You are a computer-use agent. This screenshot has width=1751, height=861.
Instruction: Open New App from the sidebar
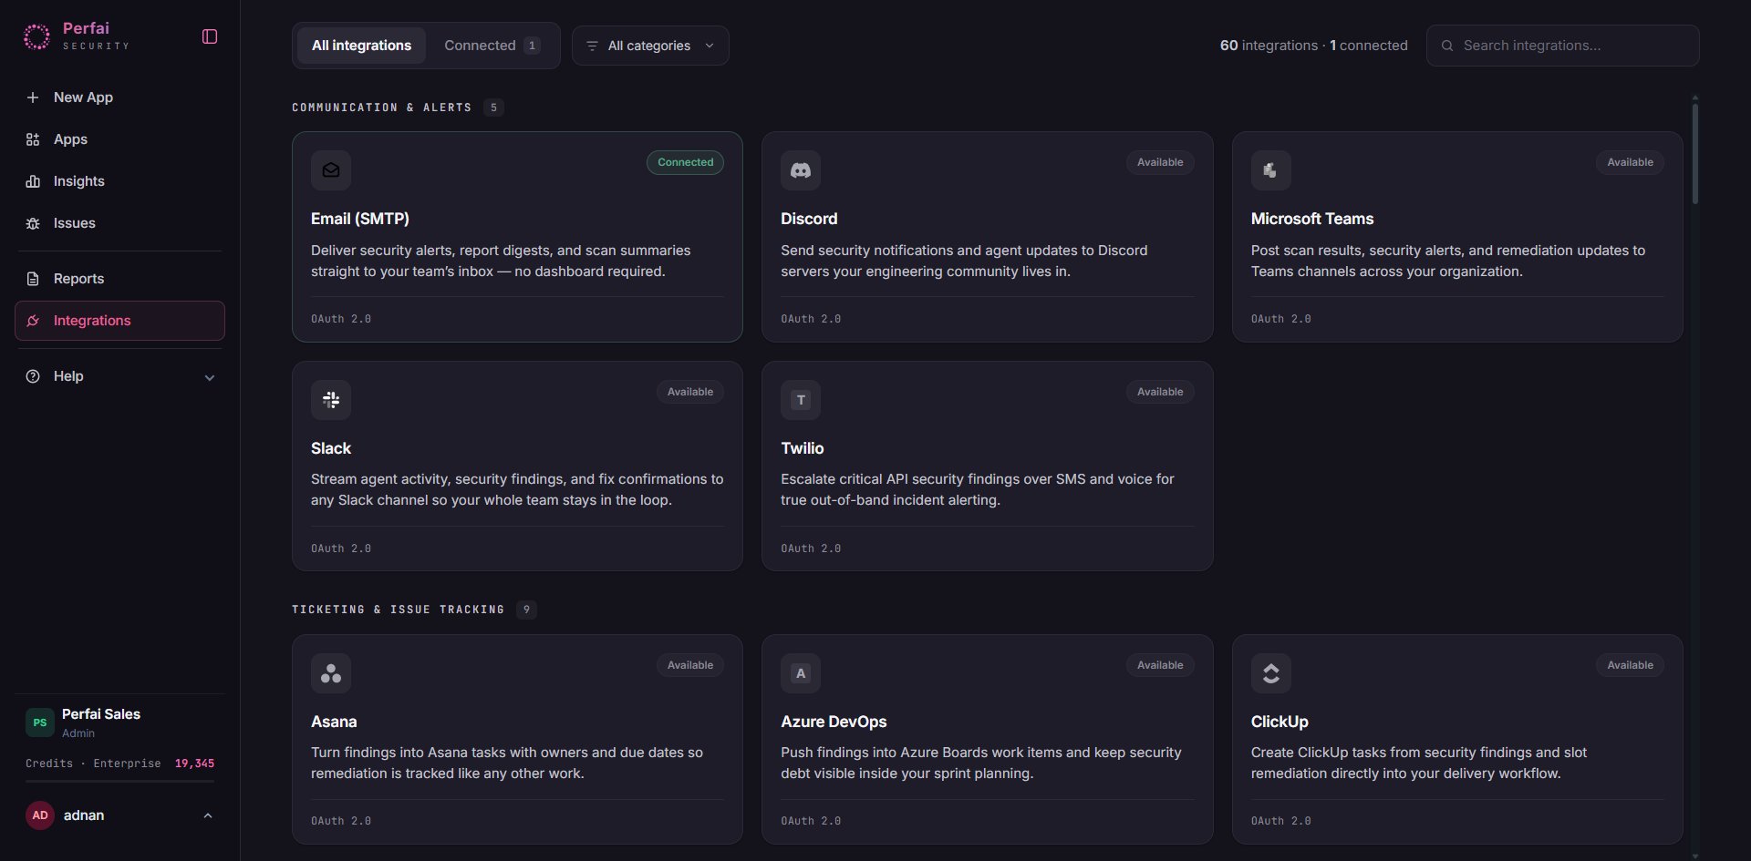(x=119, y=97)
